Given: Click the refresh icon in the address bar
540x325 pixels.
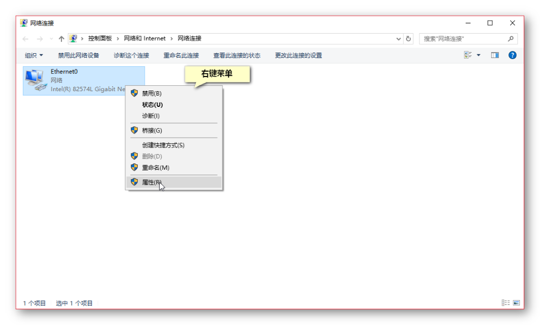Looking at the screenshot, I should pos(409,39).
